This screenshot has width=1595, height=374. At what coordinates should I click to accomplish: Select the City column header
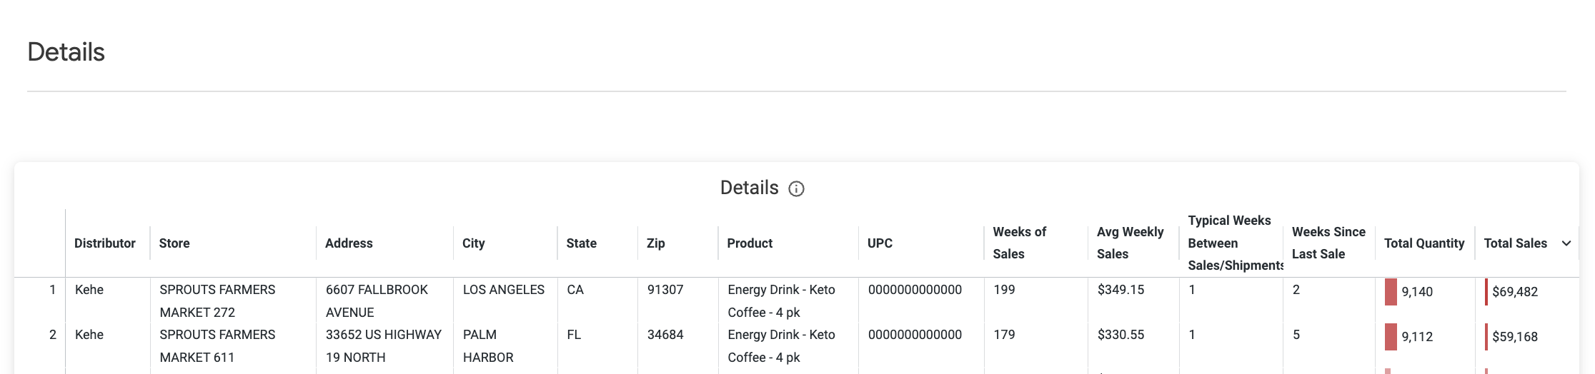tap(474, 243)
